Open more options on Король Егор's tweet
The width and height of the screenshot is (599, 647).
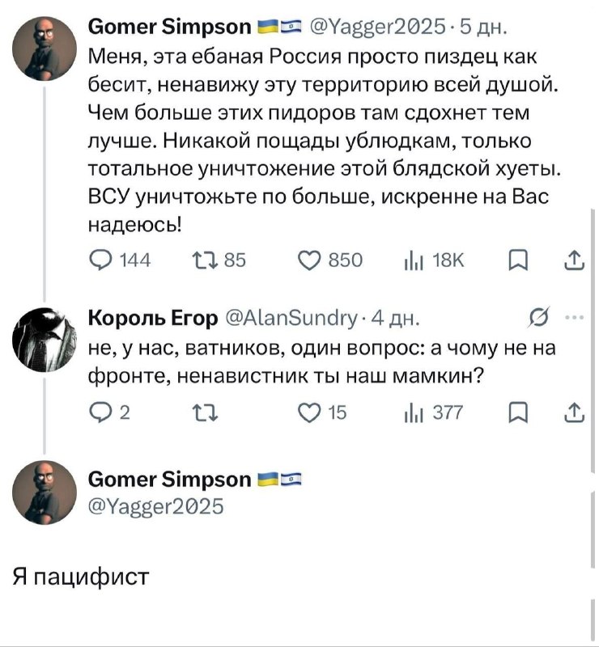[574, 318]
